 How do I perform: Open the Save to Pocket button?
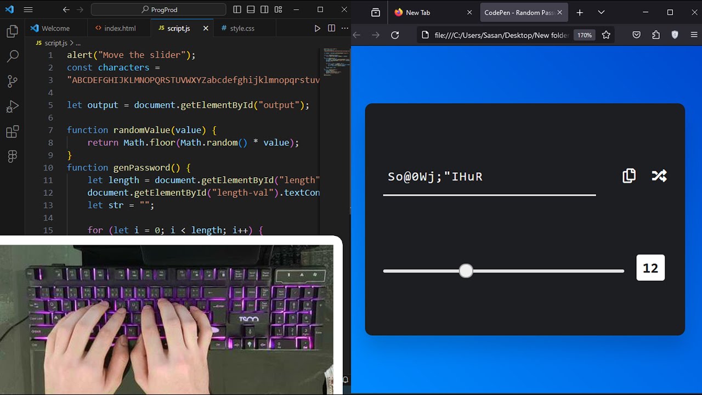click(x=636, y=35)
